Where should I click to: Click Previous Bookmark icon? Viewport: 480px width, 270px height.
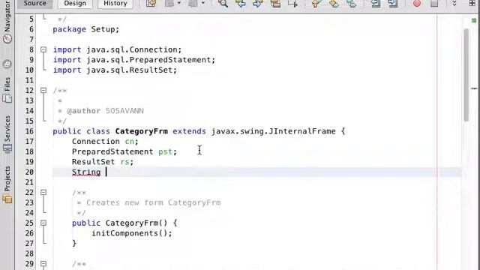315,4
